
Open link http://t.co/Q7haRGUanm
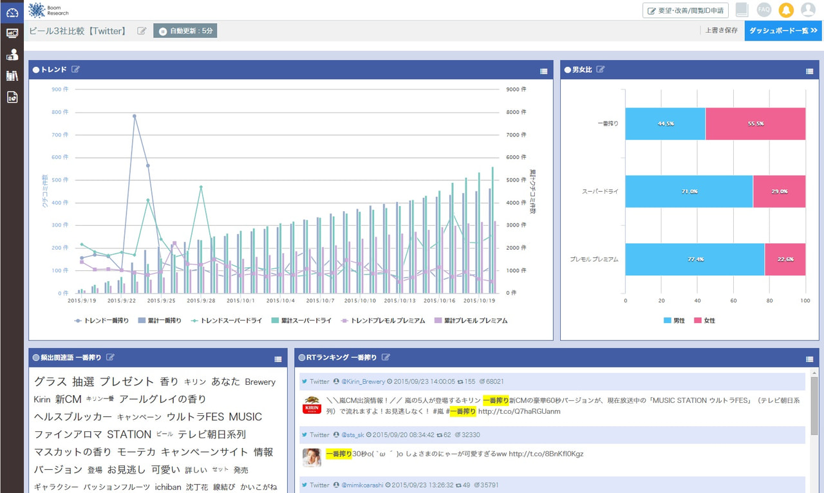519,411
